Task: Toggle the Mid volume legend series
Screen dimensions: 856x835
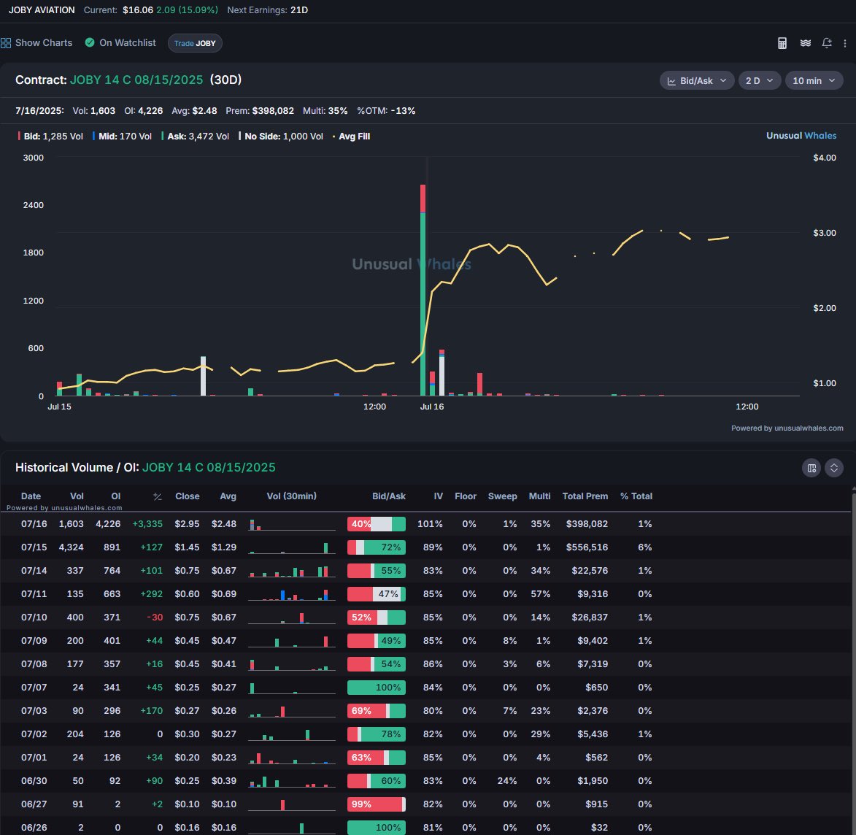Action: (122, 136)
